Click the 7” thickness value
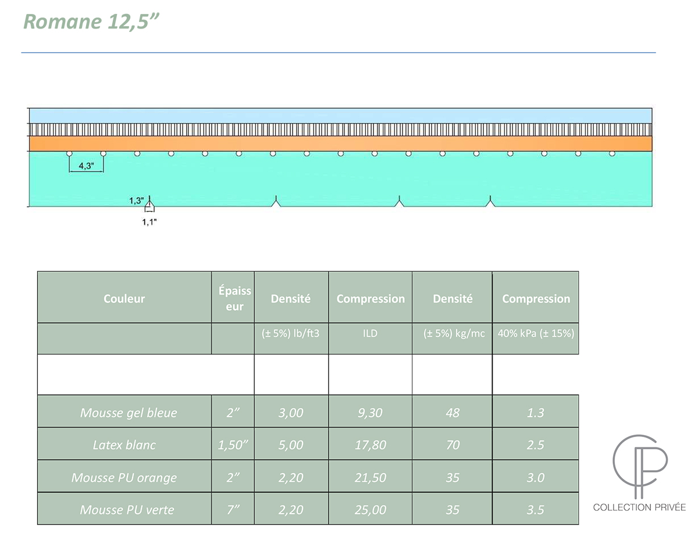The image size is (698, 552). 233,510
